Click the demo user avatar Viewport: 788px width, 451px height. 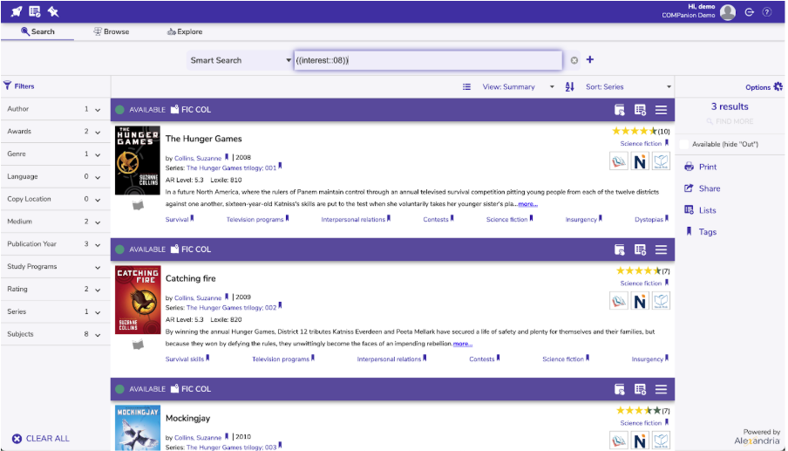tap(727, 12)
